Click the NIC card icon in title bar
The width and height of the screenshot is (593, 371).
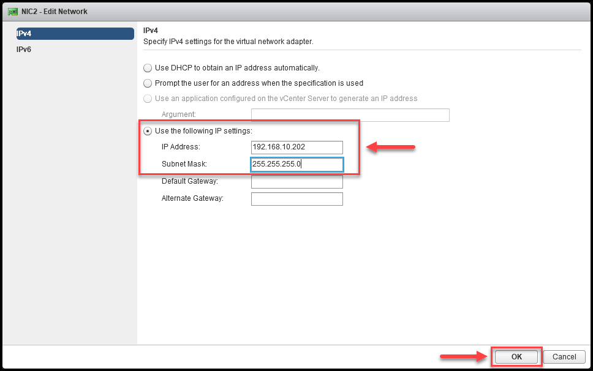pyautogui.click(x=13, y=12)
